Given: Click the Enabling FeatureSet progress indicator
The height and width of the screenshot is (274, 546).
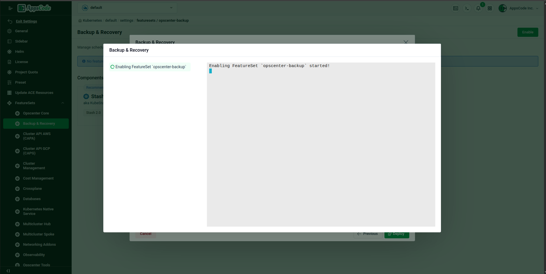Looking at the screenshot, I should click(x=150, y=67).
